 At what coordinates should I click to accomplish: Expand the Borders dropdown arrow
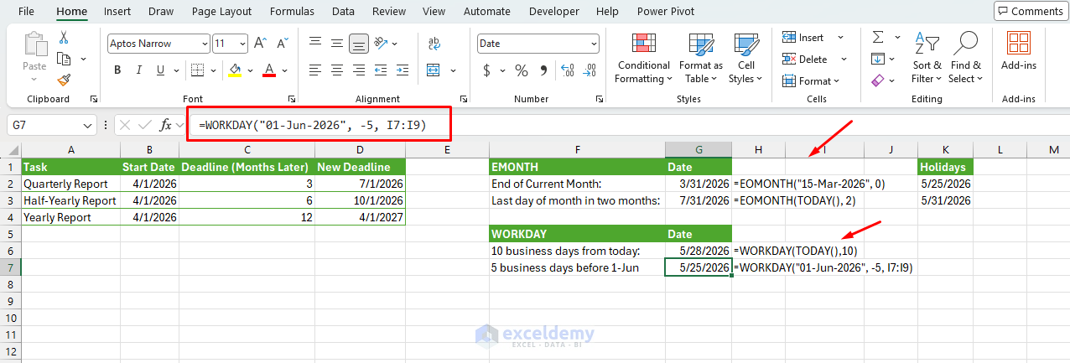215,70
